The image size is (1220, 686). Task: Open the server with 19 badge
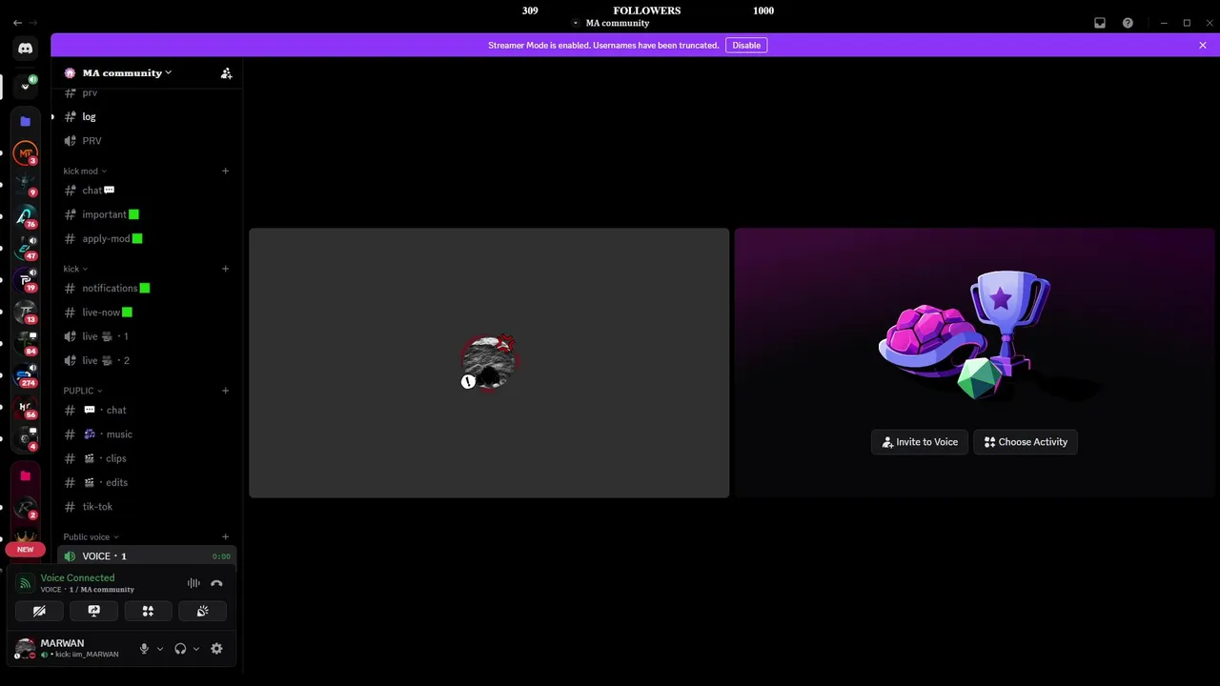(x=26, y=280)
